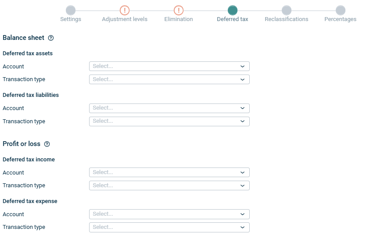This screenshot has height=246, width=370.
Task: Open Profit or loss help icon
Action: [x=47, y=144]
